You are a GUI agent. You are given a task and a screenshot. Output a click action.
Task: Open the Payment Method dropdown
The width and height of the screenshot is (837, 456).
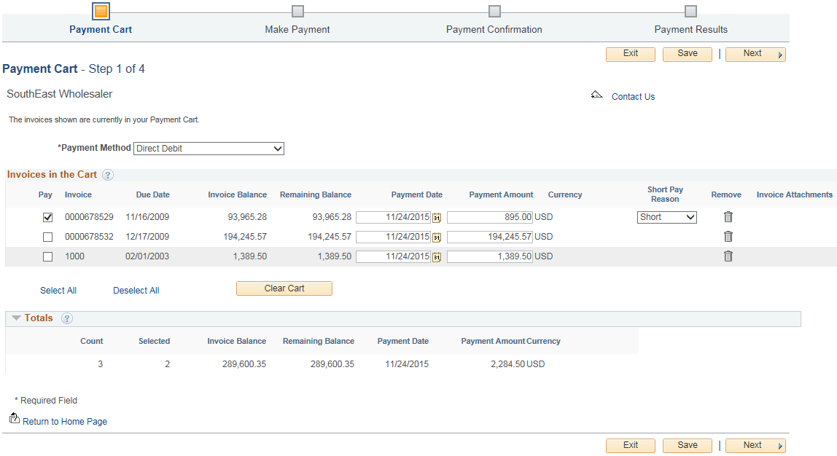[209, 148]
